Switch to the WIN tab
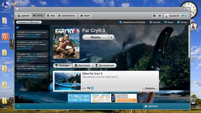 [51, 16]
